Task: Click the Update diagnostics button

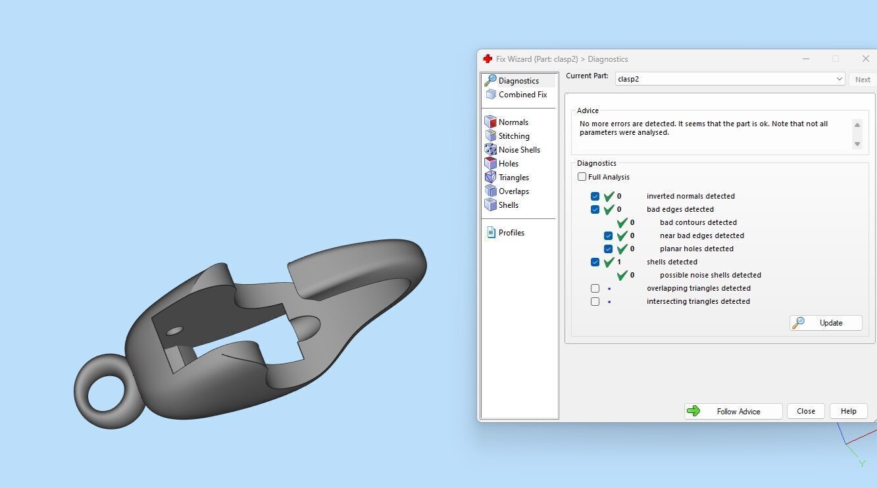Action: [826, 323]
